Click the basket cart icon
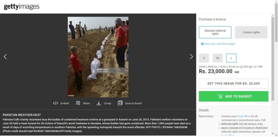This screenshot has width=278, height=137. pos(220,96)
